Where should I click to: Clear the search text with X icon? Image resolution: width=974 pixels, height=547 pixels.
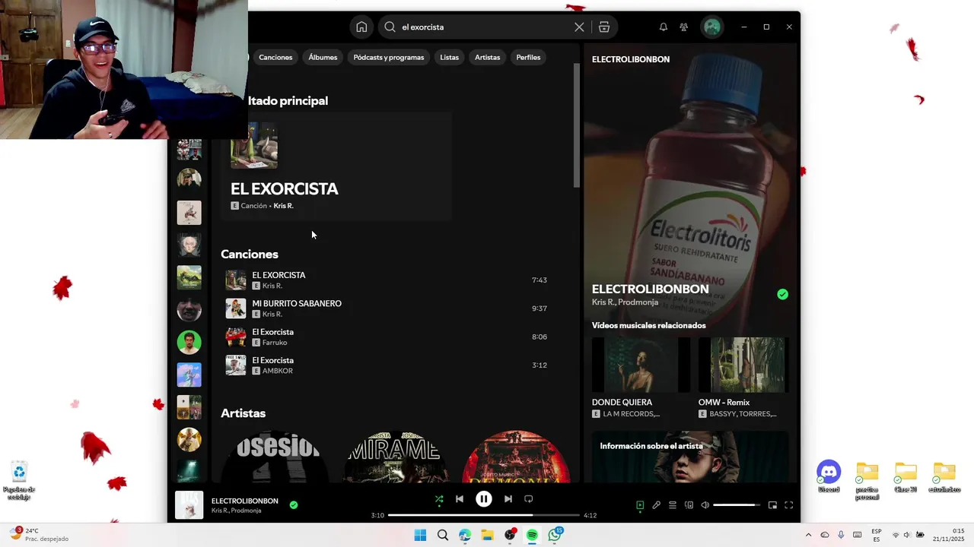point(579,27)
